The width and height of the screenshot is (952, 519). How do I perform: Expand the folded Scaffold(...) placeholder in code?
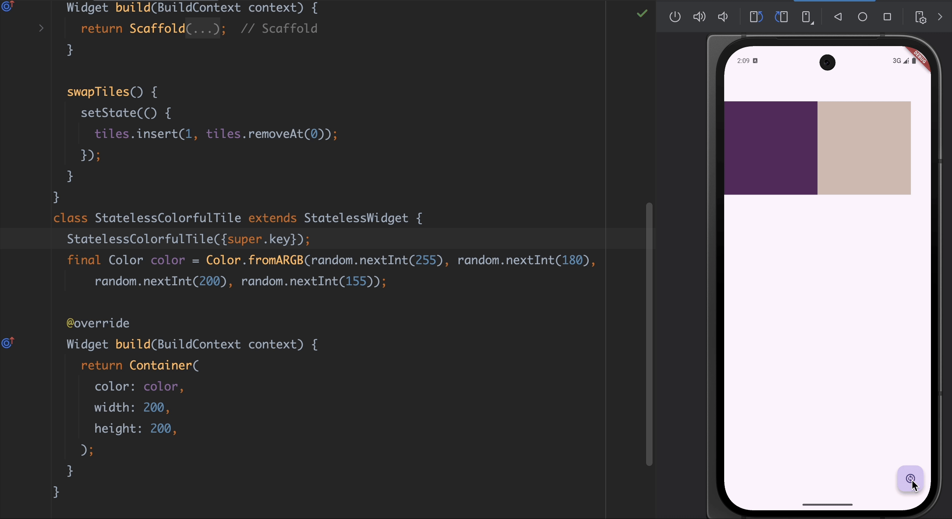(202, 28)
